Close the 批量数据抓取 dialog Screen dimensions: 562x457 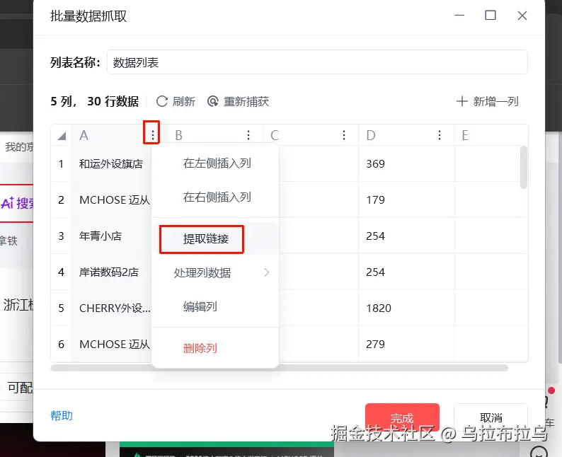(522, 16)
